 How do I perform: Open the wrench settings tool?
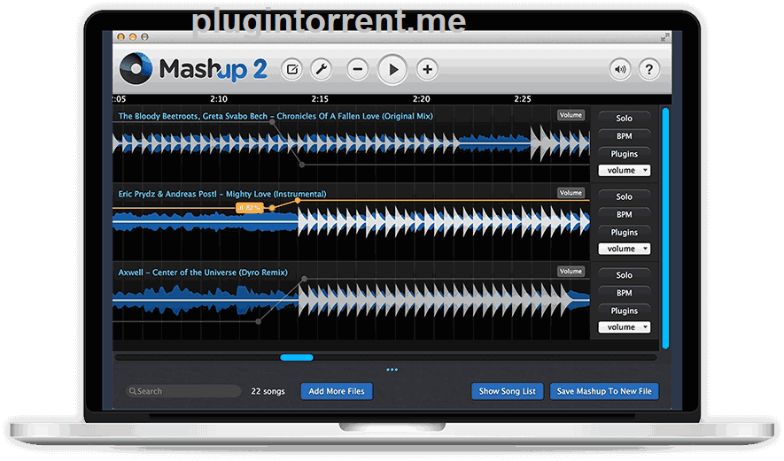[321, 69]
